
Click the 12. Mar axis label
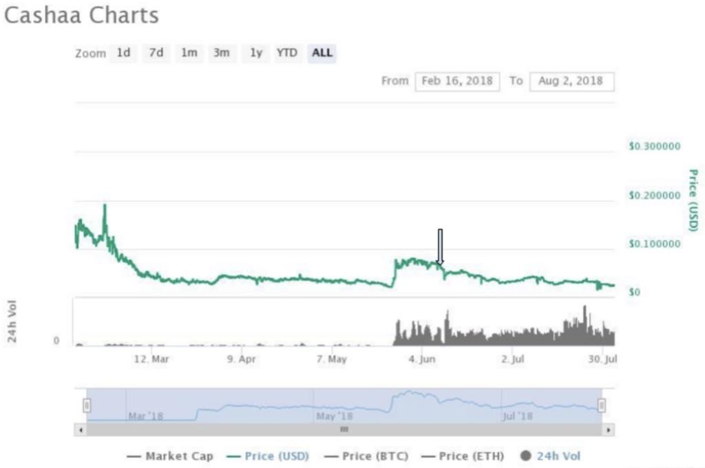coord(151,359)
